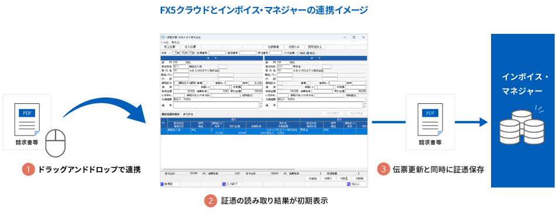This screenshot has width=556, height=216.
Task: Click the 借方 備考 scroll down arrow
Action: [261, 106]
